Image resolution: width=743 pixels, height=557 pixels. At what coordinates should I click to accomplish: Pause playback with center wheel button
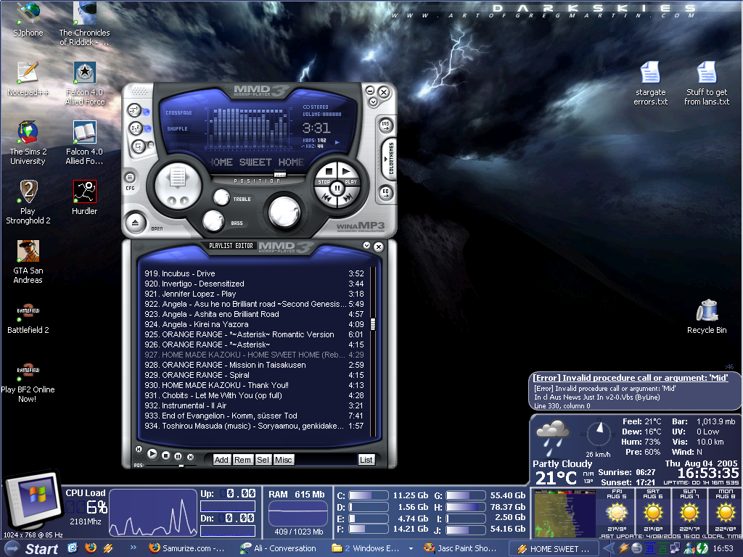point(337,188)
